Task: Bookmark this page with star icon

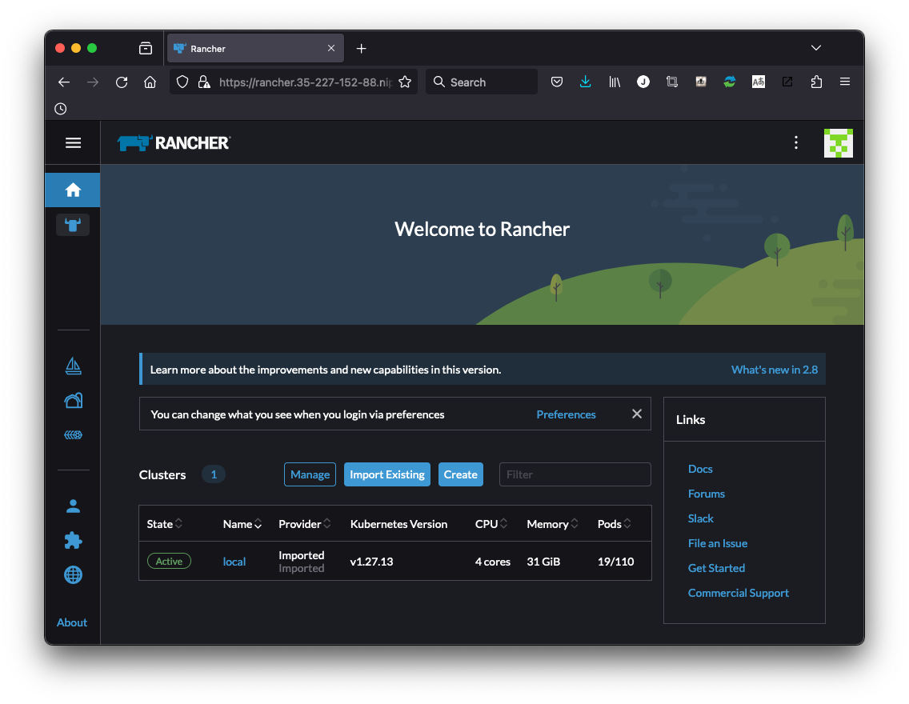Action: 405,82
